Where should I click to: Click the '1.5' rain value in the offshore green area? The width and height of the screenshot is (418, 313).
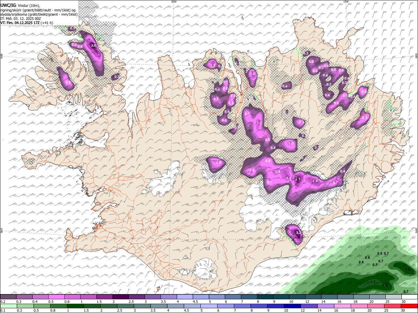click(408, 269)
